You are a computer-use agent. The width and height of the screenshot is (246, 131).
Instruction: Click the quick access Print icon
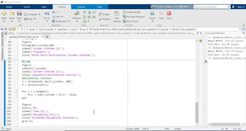pos(181,7)
